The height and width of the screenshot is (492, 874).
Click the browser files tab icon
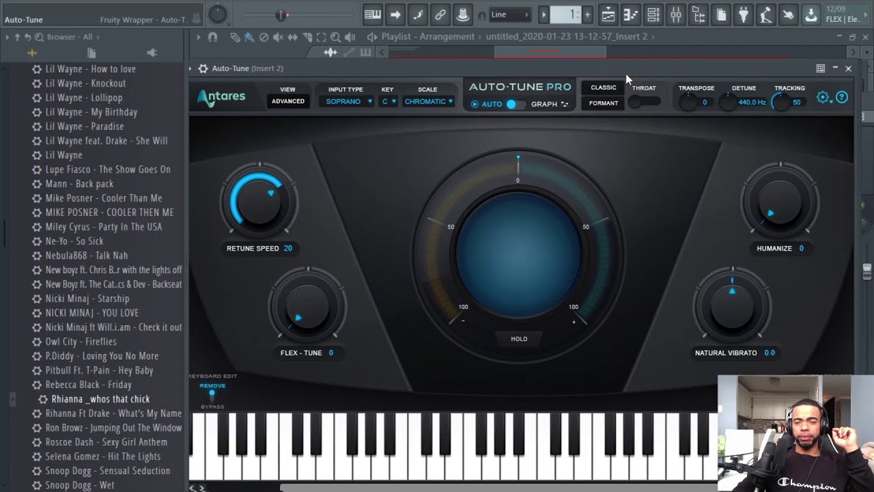click(x=91, y=53)
